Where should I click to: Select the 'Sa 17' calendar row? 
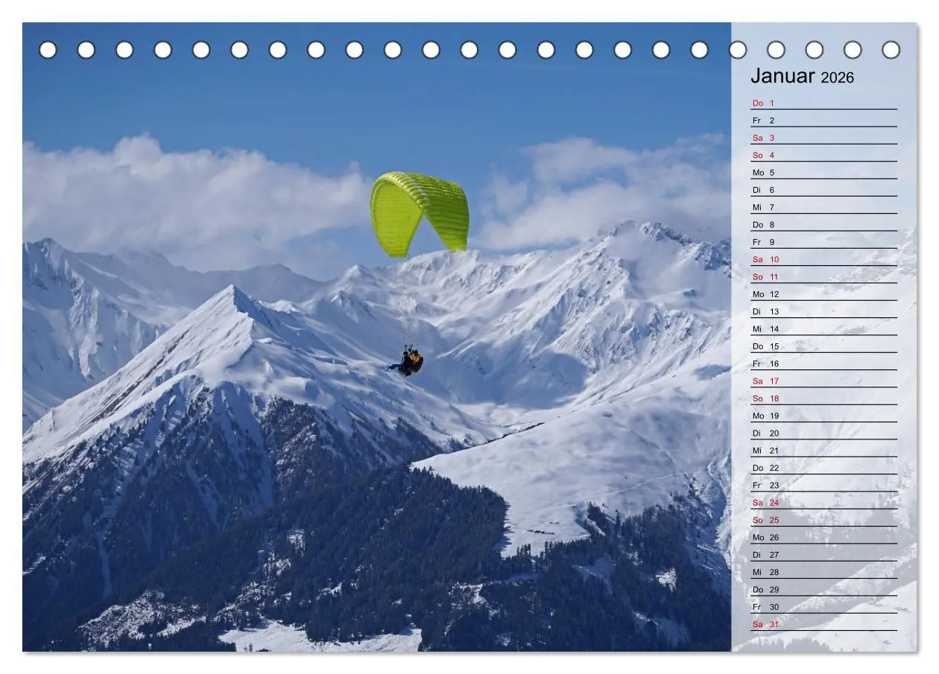pyautogui.click(x=823, y=381)
